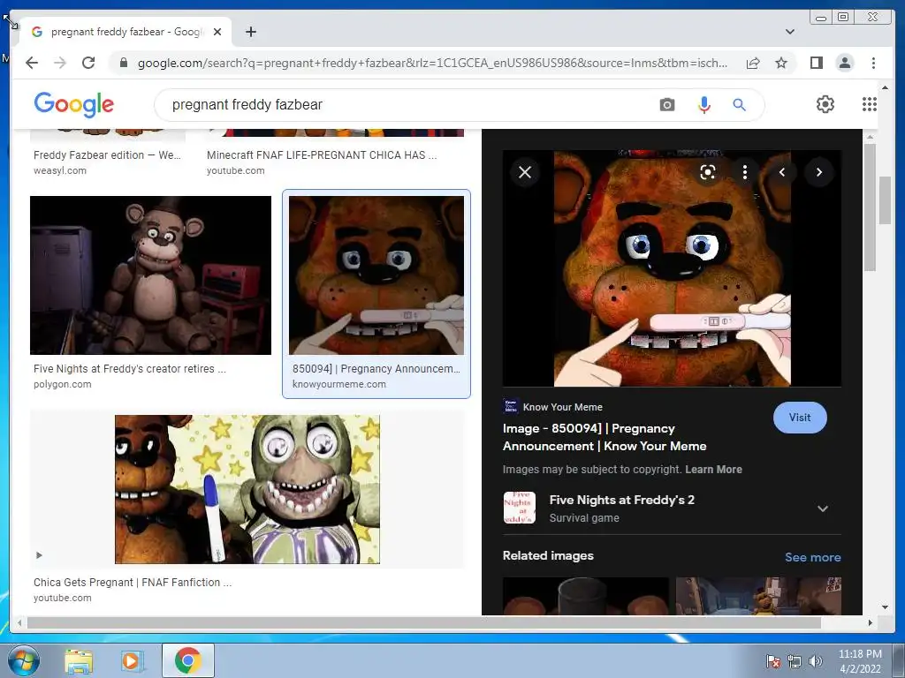This screenshot has width=905, height=678.
Task: Open See more related images
Action: 813,558
